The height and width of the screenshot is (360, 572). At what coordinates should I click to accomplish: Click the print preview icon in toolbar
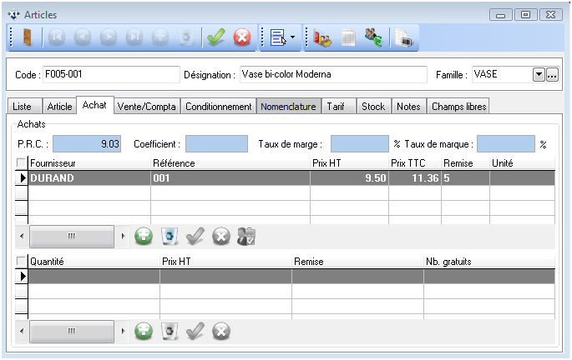[404, 37]
